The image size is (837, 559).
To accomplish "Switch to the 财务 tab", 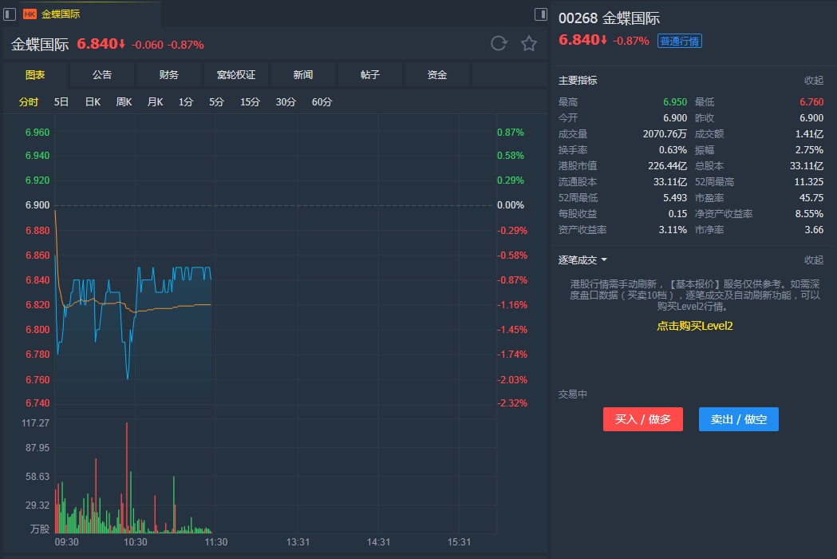I will click(x=169, y=75).
